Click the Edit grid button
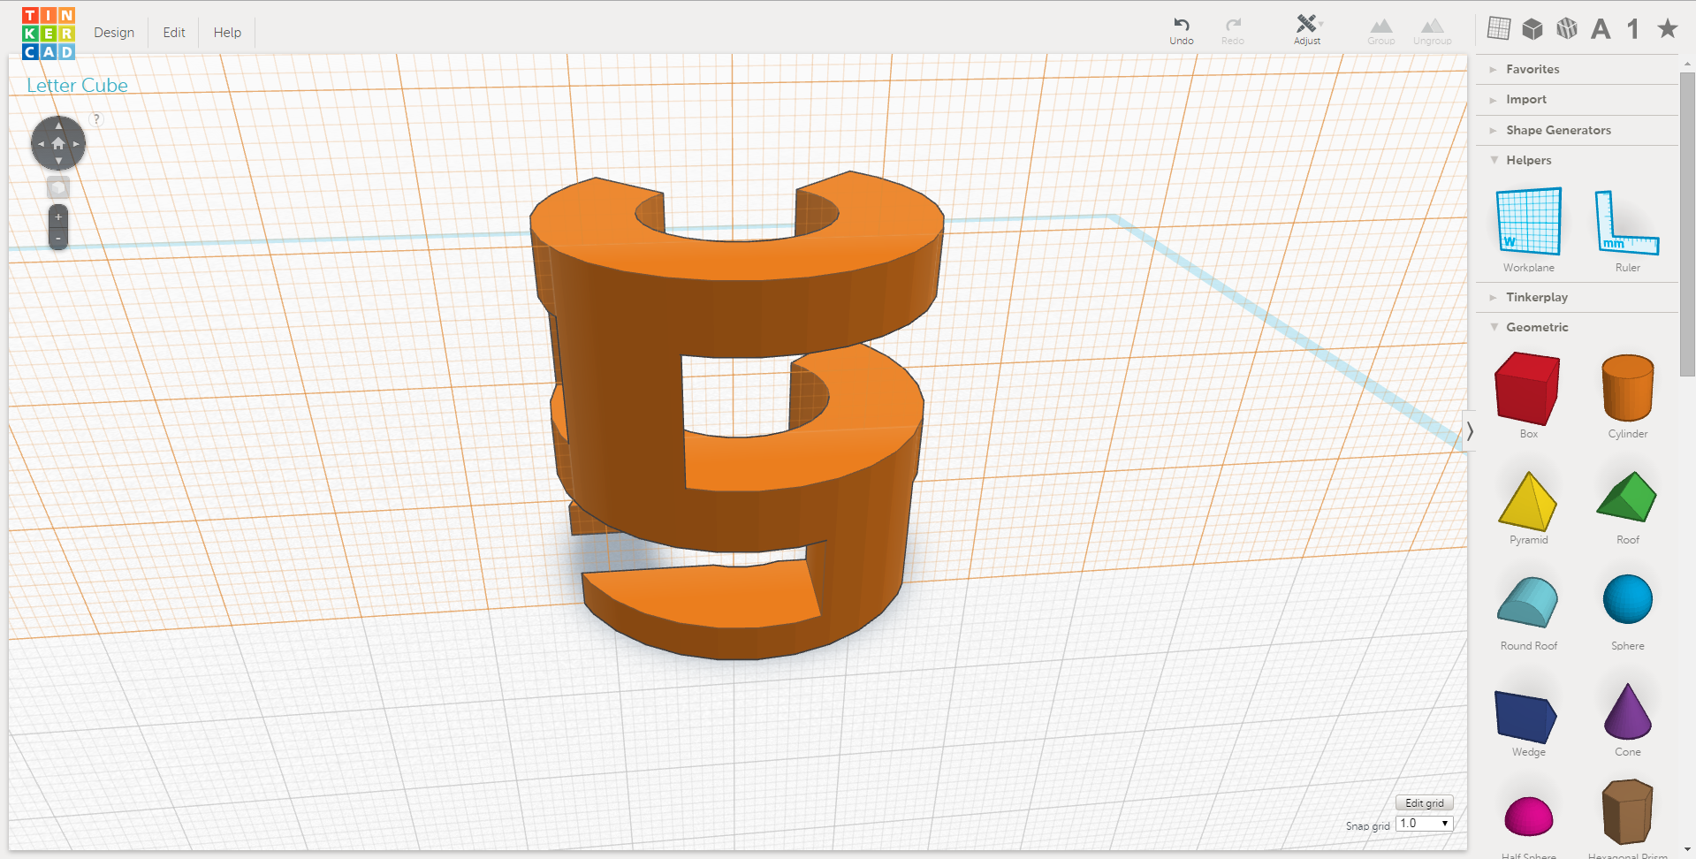Screen dimensions: 1696x859 1424,802
